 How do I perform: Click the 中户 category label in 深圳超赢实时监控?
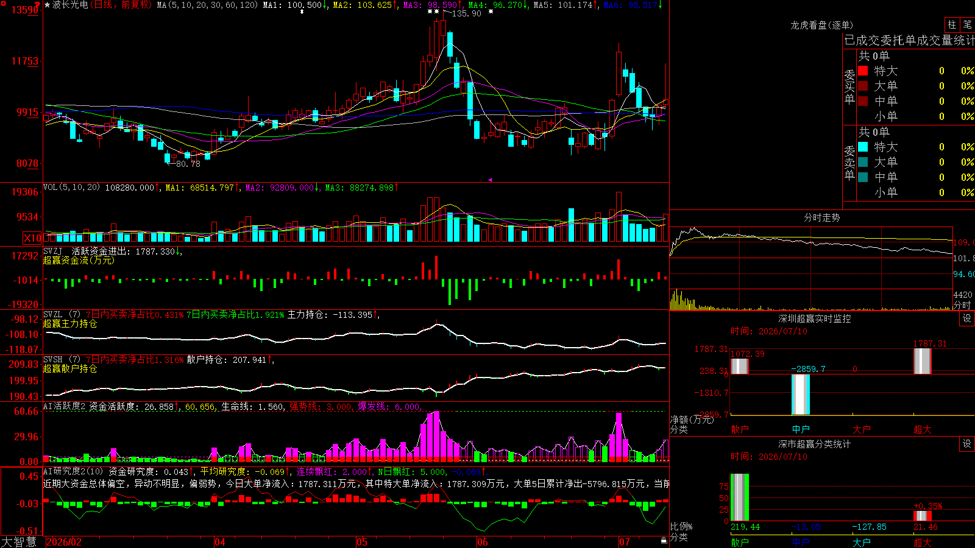click(x=801, y=429)
